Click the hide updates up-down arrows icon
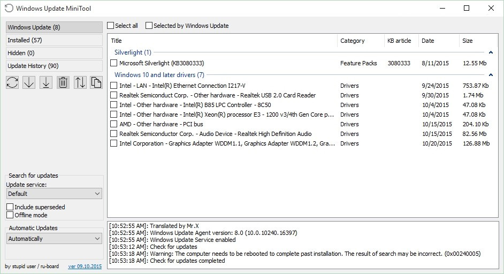This screenshot has width=504, height=274. point(80,82)
